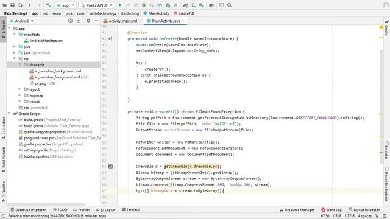The height and width of the screenshot is (219, 390).
Task: Select pc.png in the drawable folder
Action: [42, 83]
